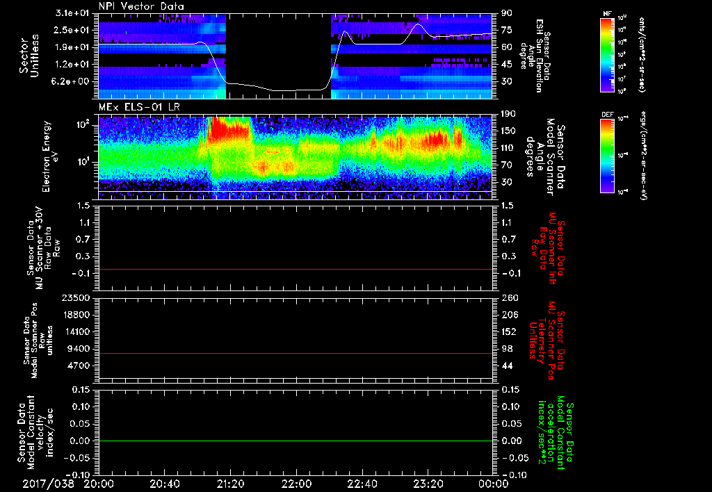This screenshot has width=712, height=492.
Task: Click the NPI Vector Data panel title
Action: (141, 6)
